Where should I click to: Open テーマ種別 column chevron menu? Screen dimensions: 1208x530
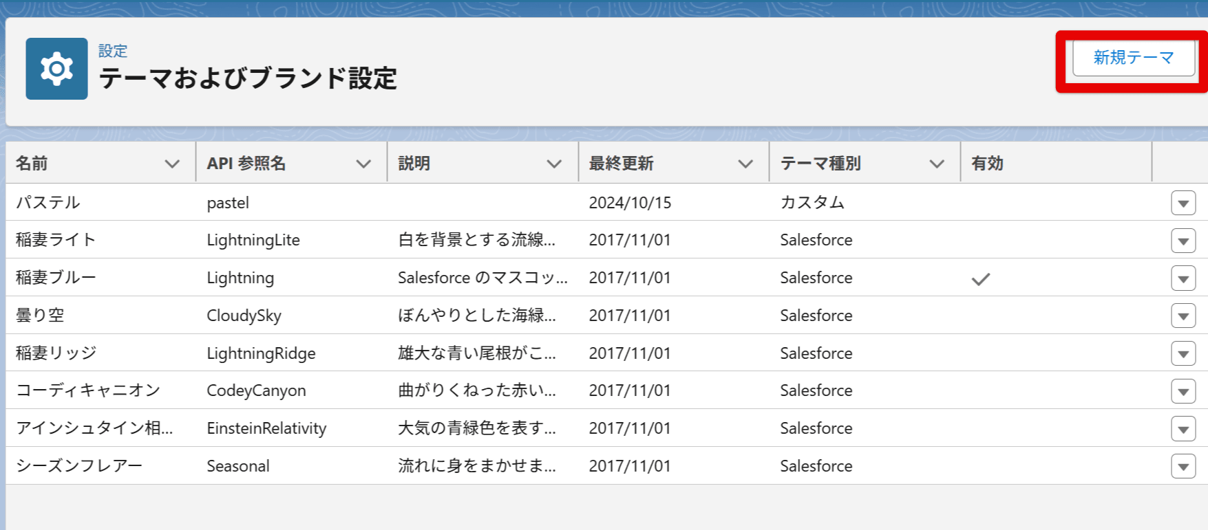(x=937, y=164)
